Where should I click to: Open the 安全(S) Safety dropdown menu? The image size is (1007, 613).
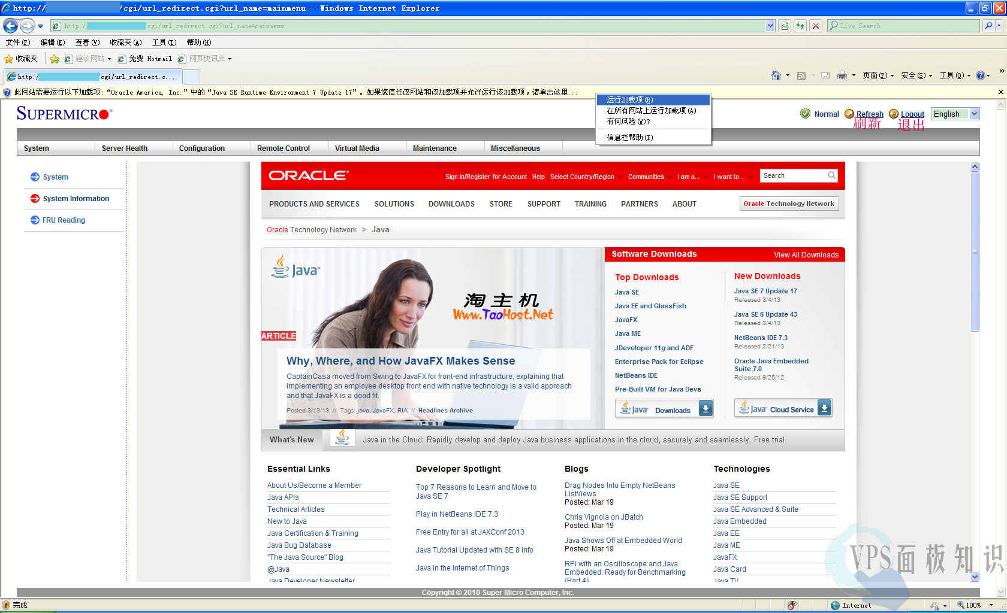tap(916, 75)
